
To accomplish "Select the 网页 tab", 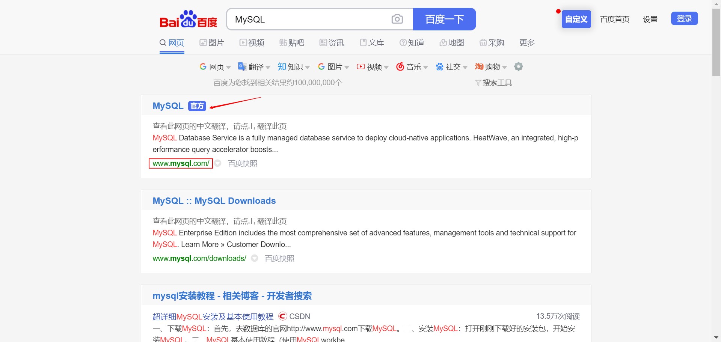I will click(x=172, y=43).
